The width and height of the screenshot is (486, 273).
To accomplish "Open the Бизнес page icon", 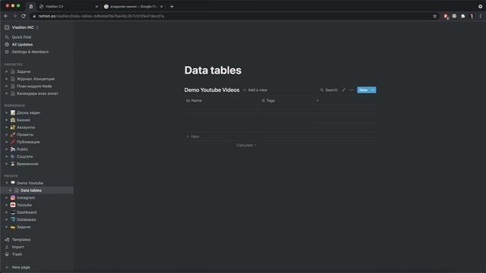I will (x=13, y=120).
